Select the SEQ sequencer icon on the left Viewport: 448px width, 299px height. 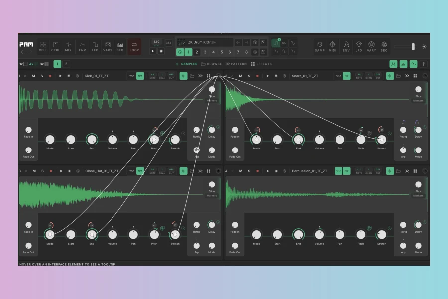(120, 46)
